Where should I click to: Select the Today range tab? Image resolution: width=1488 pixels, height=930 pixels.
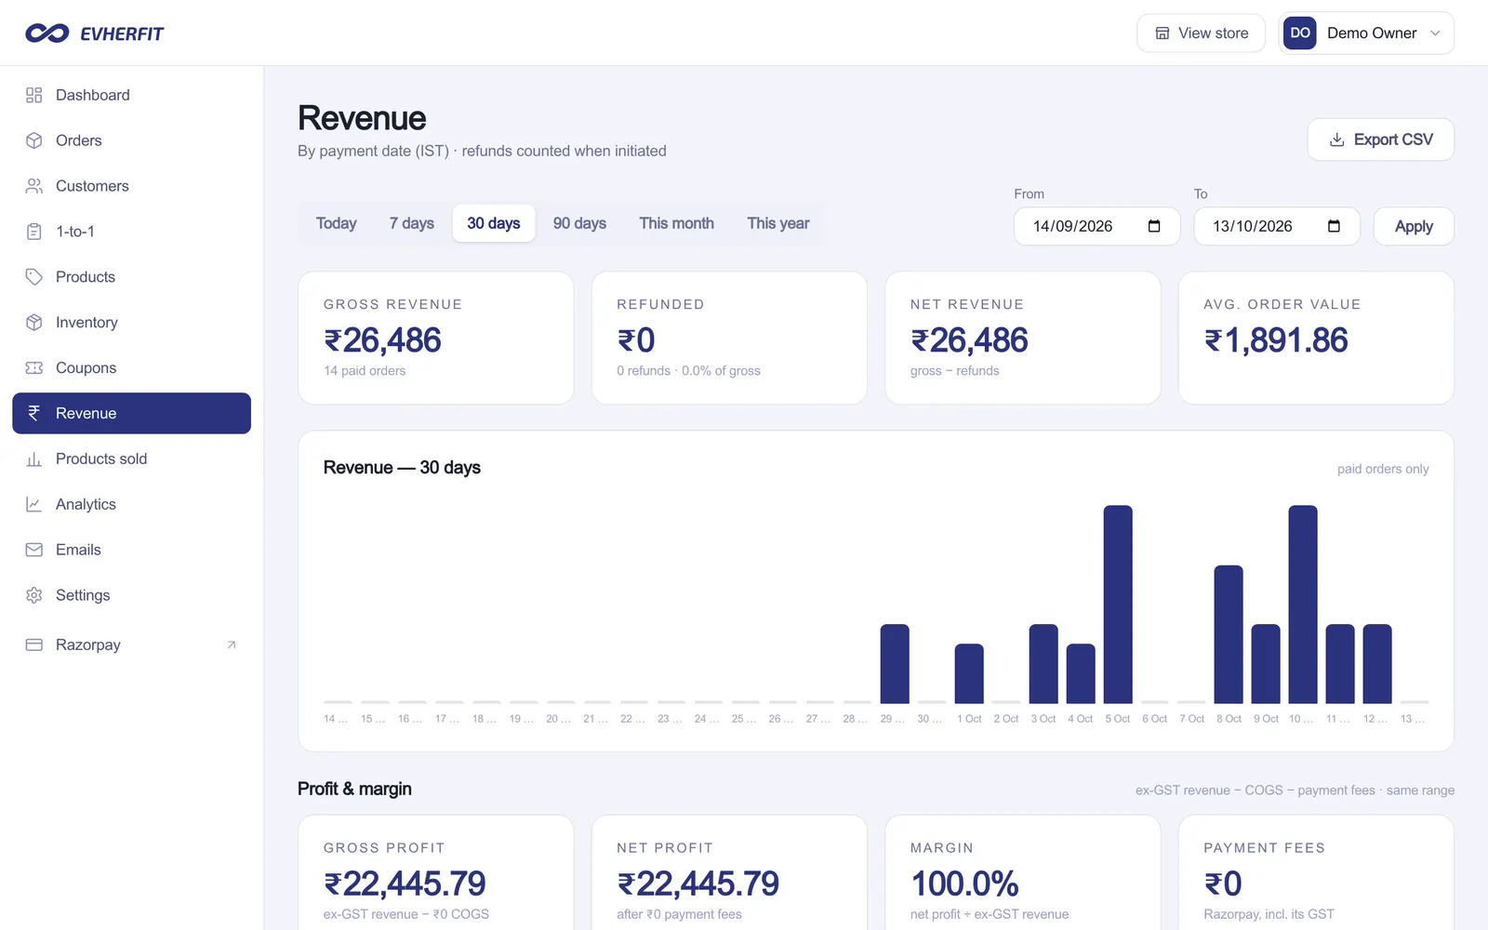pos(337,223)
